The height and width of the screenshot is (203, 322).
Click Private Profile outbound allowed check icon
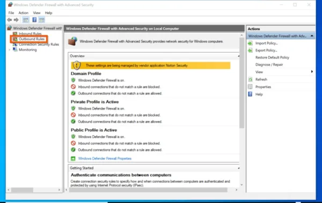(73, 121)
